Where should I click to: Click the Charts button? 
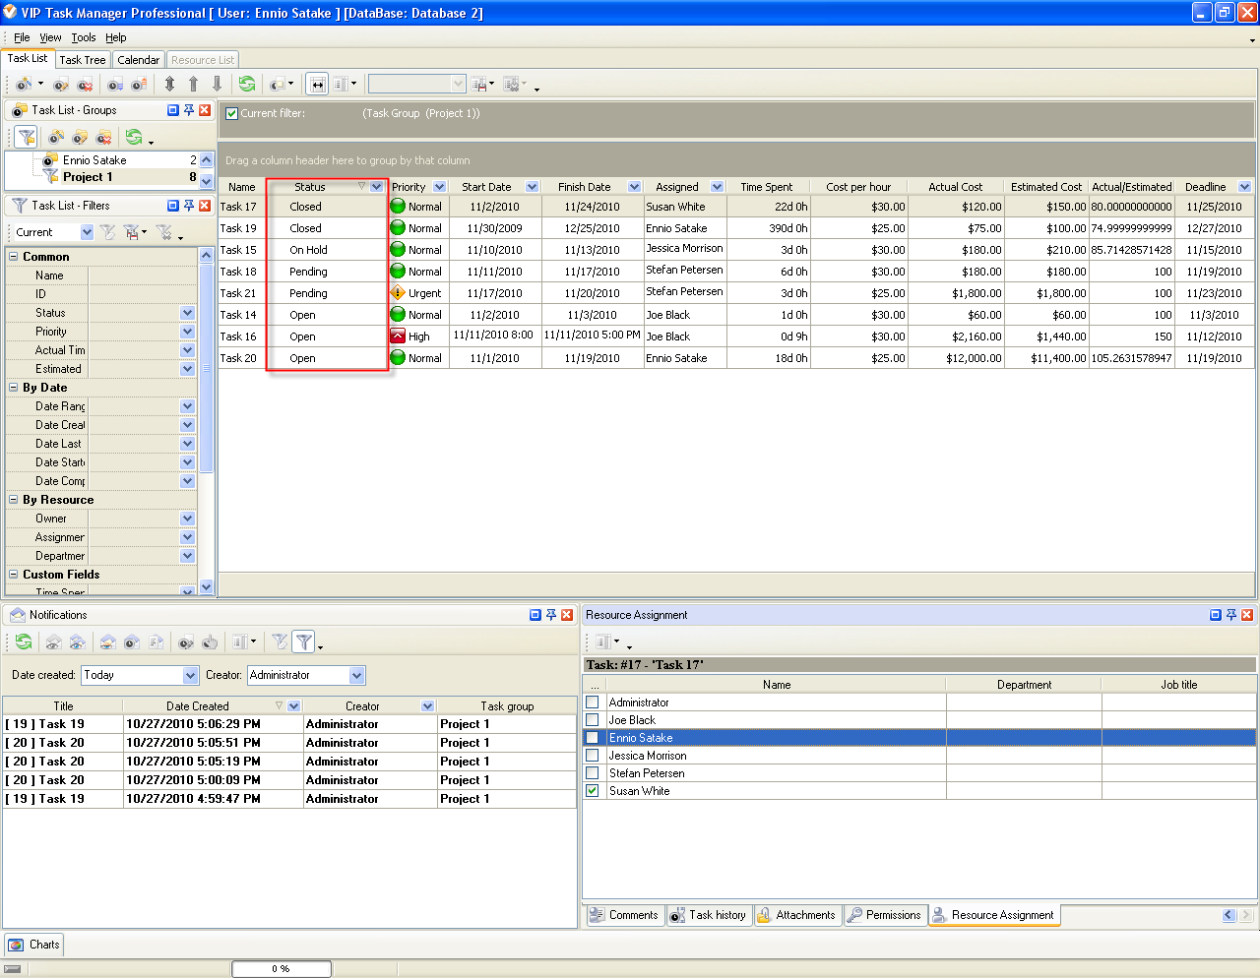click(x=33, y=945)
